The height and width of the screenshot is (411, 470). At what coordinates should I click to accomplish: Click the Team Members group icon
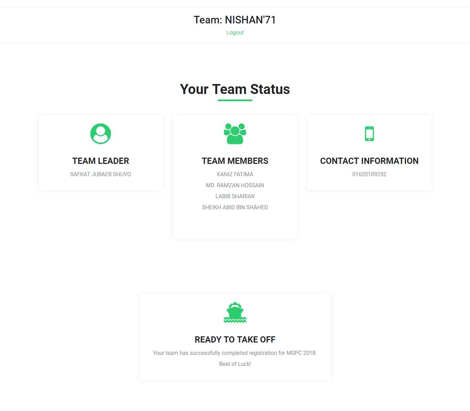click(235, 134)
